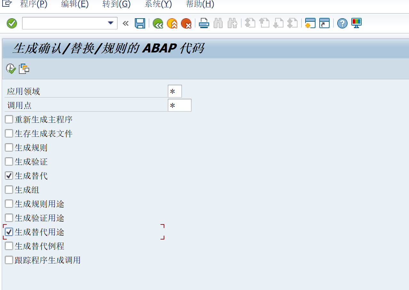Open the command field dropdown arrow
This screenshot has height=290, width=409.
[x=110, y=23]
